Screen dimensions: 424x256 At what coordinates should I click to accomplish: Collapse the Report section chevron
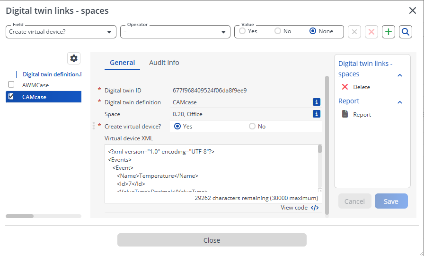(400, 102)
